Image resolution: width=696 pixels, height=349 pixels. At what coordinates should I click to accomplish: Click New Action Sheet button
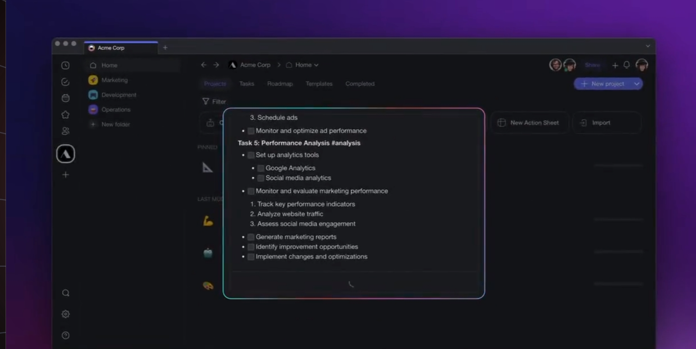[x=529, y=123]
